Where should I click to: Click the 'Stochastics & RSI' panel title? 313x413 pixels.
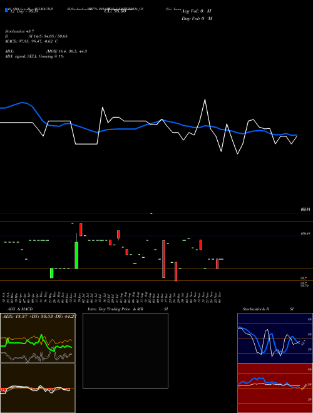pos(268,309)
